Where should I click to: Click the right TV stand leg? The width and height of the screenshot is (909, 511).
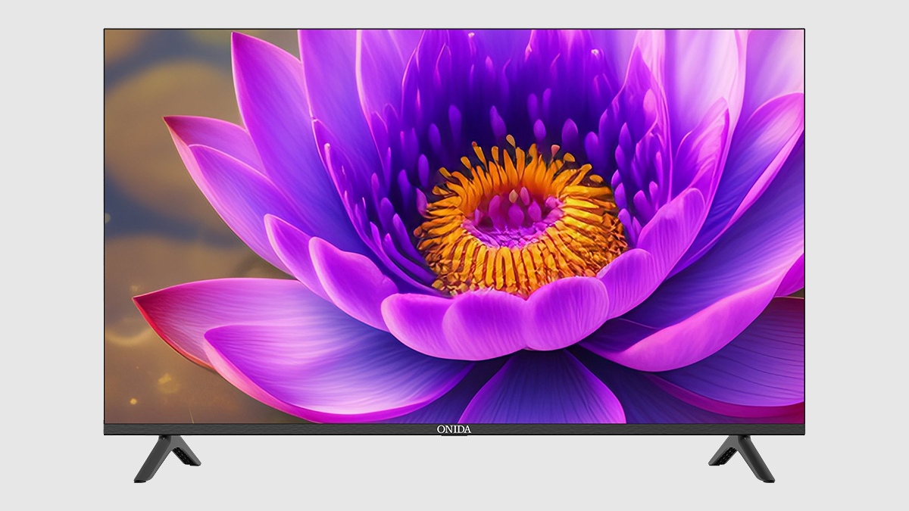[x=743, y=456]
